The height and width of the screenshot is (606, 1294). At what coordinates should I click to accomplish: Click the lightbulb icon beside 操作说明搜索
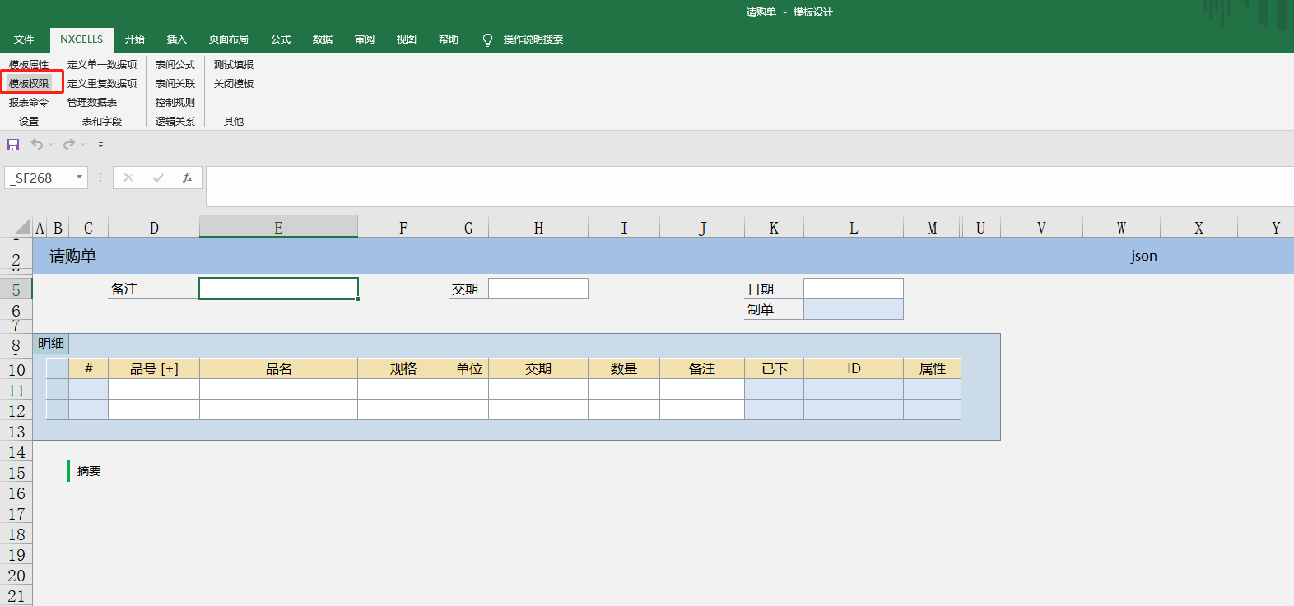[x=487, y=40]
